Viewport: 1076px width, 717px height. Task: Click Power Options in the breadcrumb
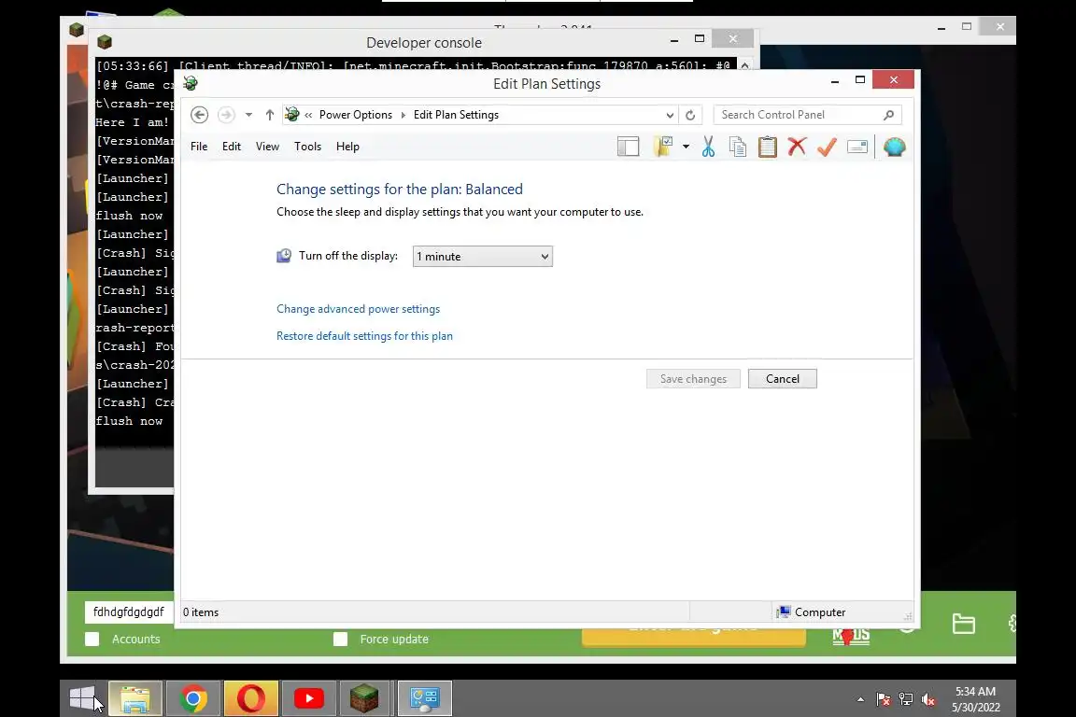click(x=356, y=115)
